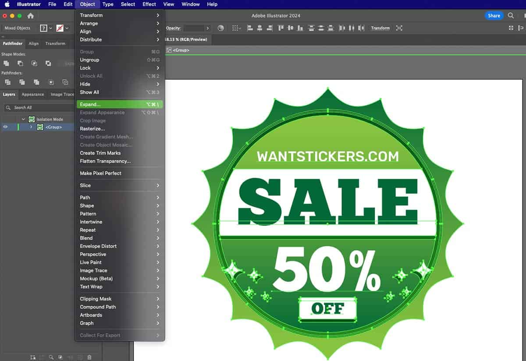The width and height of the screenshot is (526, 361).
Task: Click the Search All layers field
Action: [39, 107]
